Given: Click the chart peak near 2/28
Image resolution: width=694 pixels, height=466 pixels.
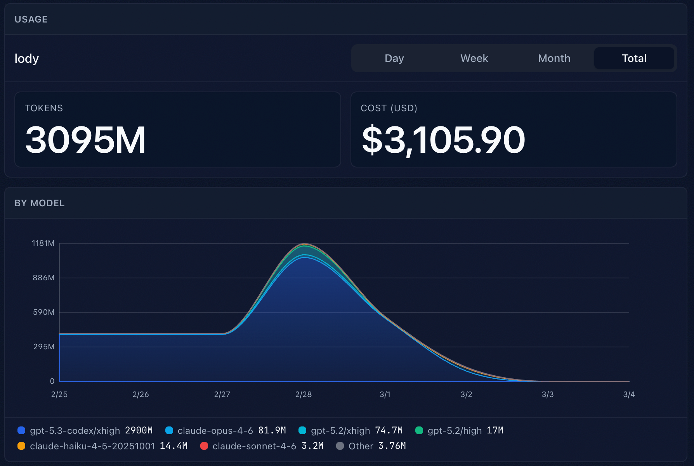Looking at the screenshot, I should [x=304, y=245].
